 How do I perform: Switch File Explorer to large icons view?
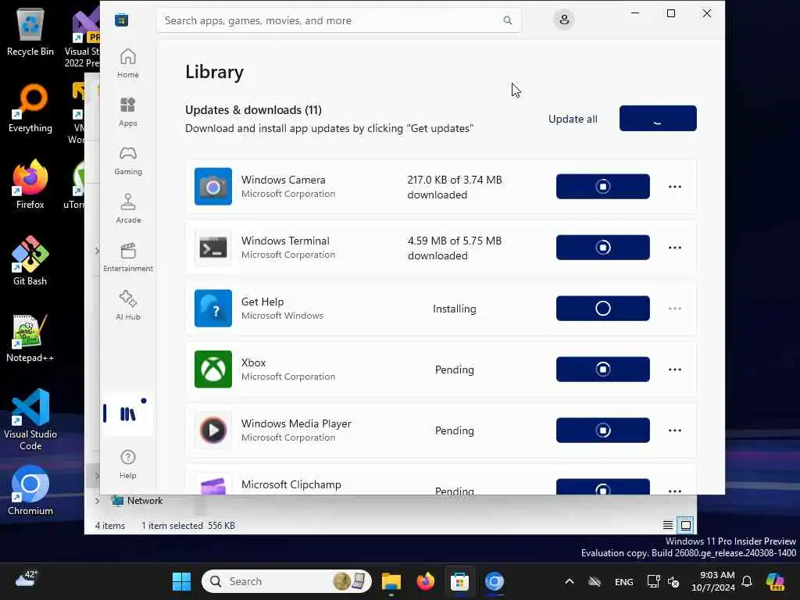(x=686, y=525)
